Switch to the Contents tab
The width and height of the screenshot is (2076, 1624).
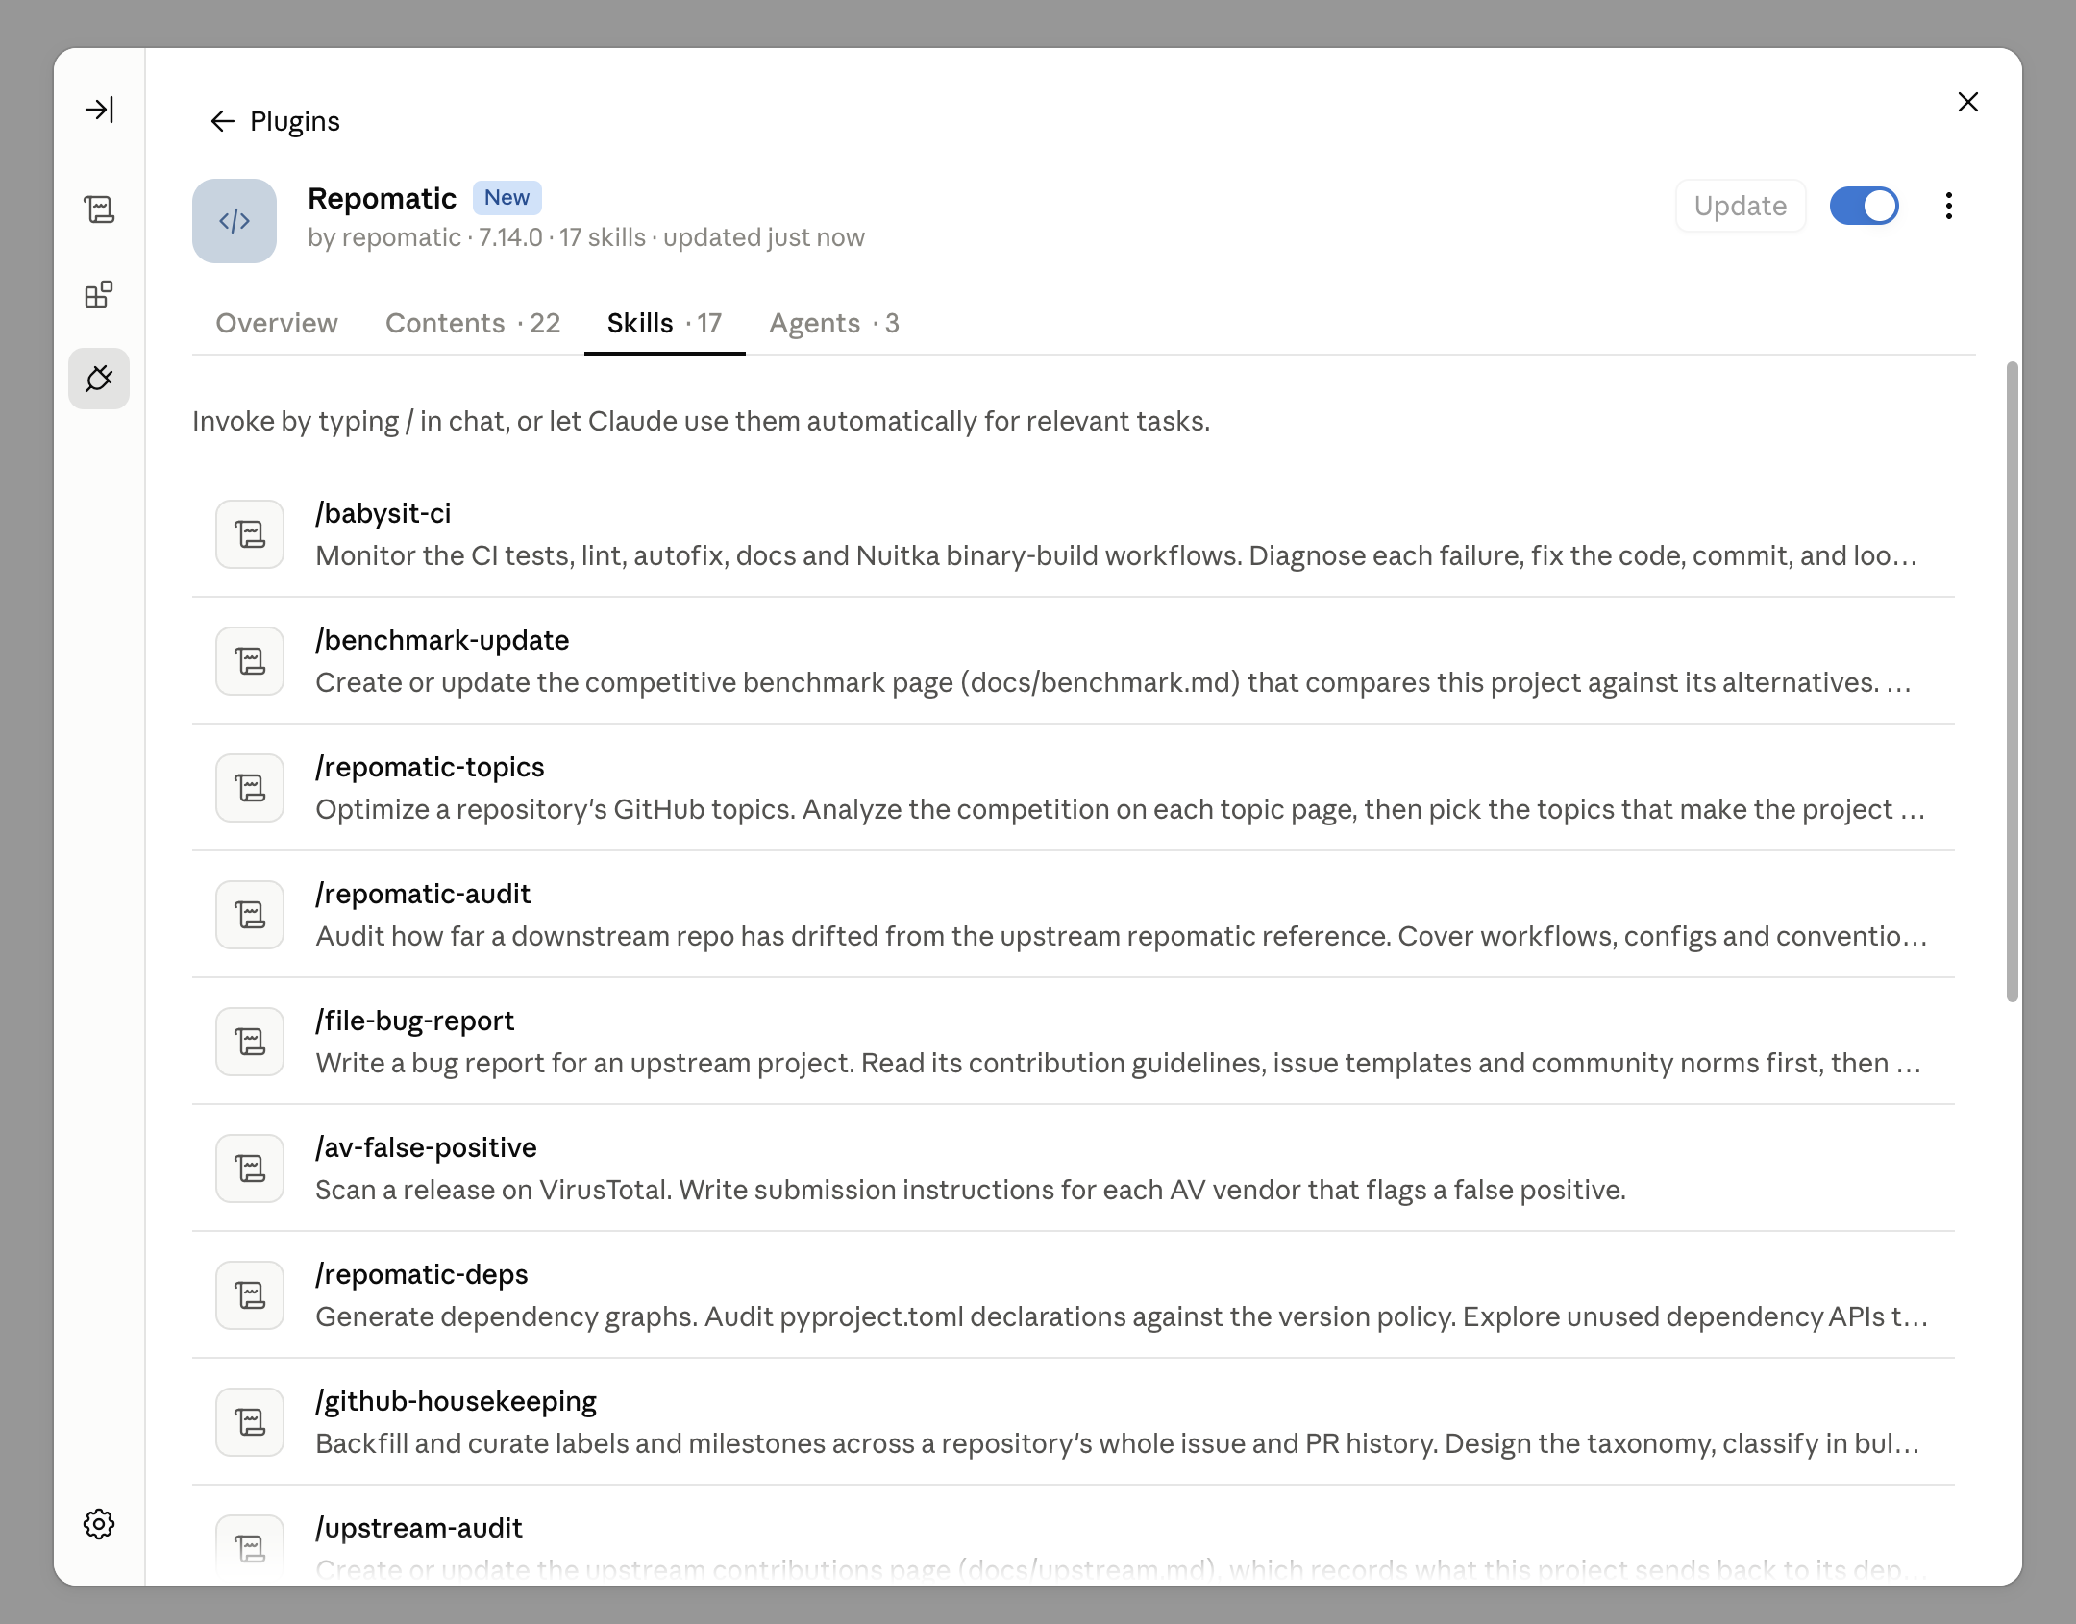(x=473, y=323)
